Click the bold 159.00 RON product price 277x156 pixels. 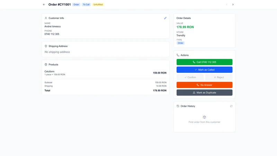(x=160, y=73)
